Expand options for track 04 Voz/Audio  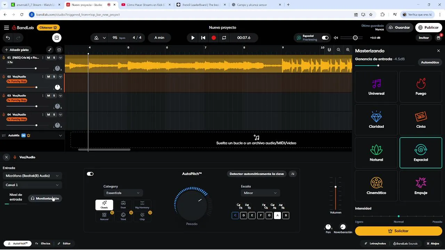(60, 115)
